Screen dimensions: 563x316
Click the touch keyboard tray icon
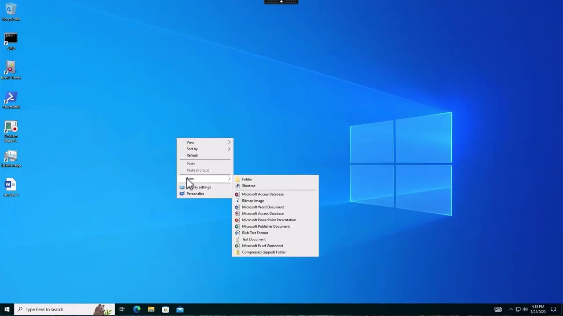(498, 309)
